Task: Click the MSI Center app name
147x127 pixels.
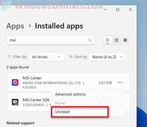Action: pyautogui.click(x=32, y=78)
